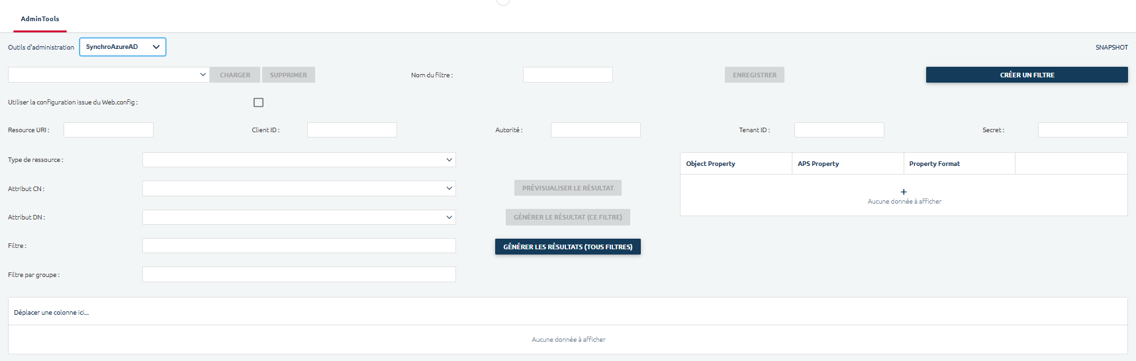The height and width of the screenshot is (361, 1136).
Task: Click the Tenant ID text field
Action: (x=839, y=130)
